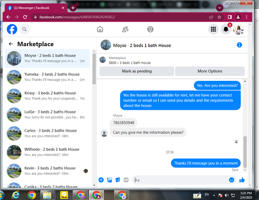This screenshot has width=259, height=200.
Task: Attach a photo with the image icon
Action: [x=109, y=180]
